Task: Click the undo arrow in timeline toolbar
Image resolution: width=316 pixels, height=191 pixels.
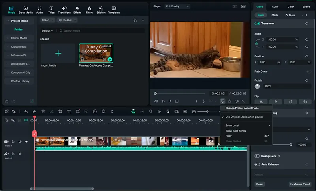Action: 26,111
